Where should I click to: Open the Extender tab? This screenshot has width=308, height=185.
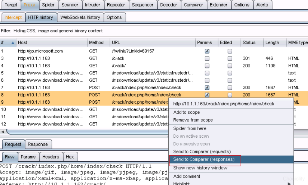(x=218, y=5)
